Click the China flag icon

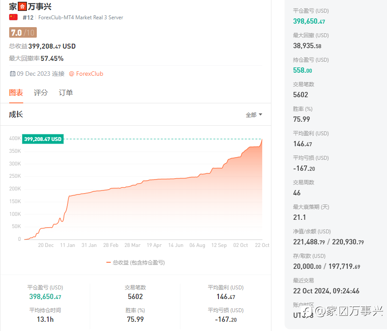tap(13, 17)
